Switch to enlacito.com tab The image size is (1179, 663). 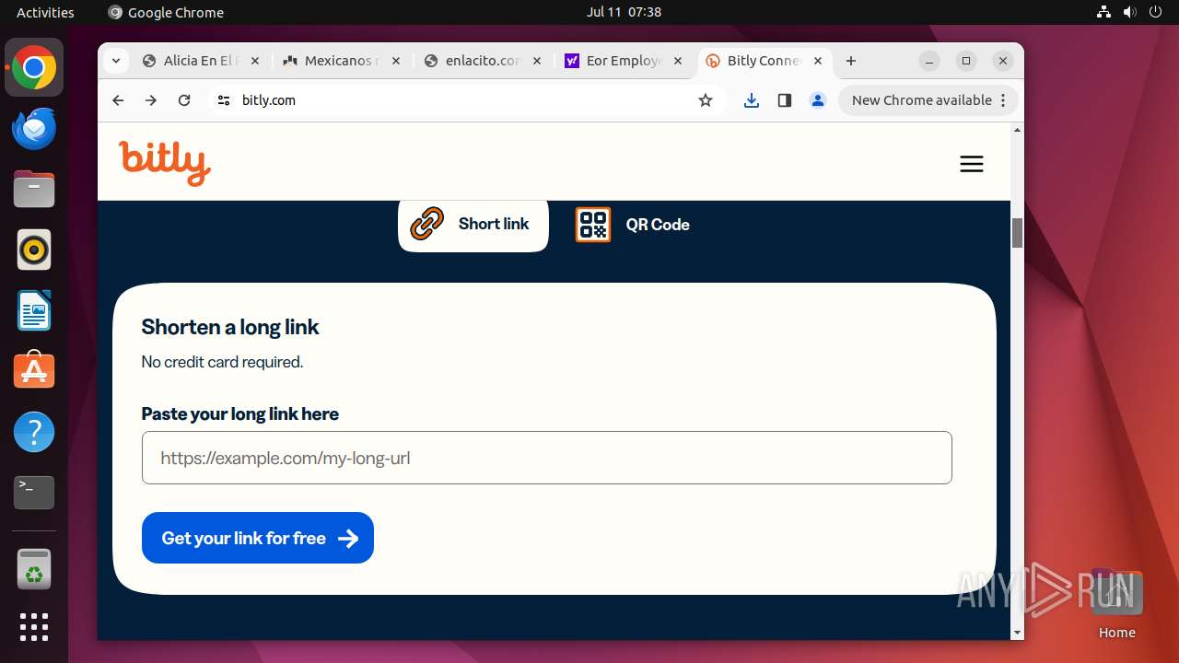point(484,61)
